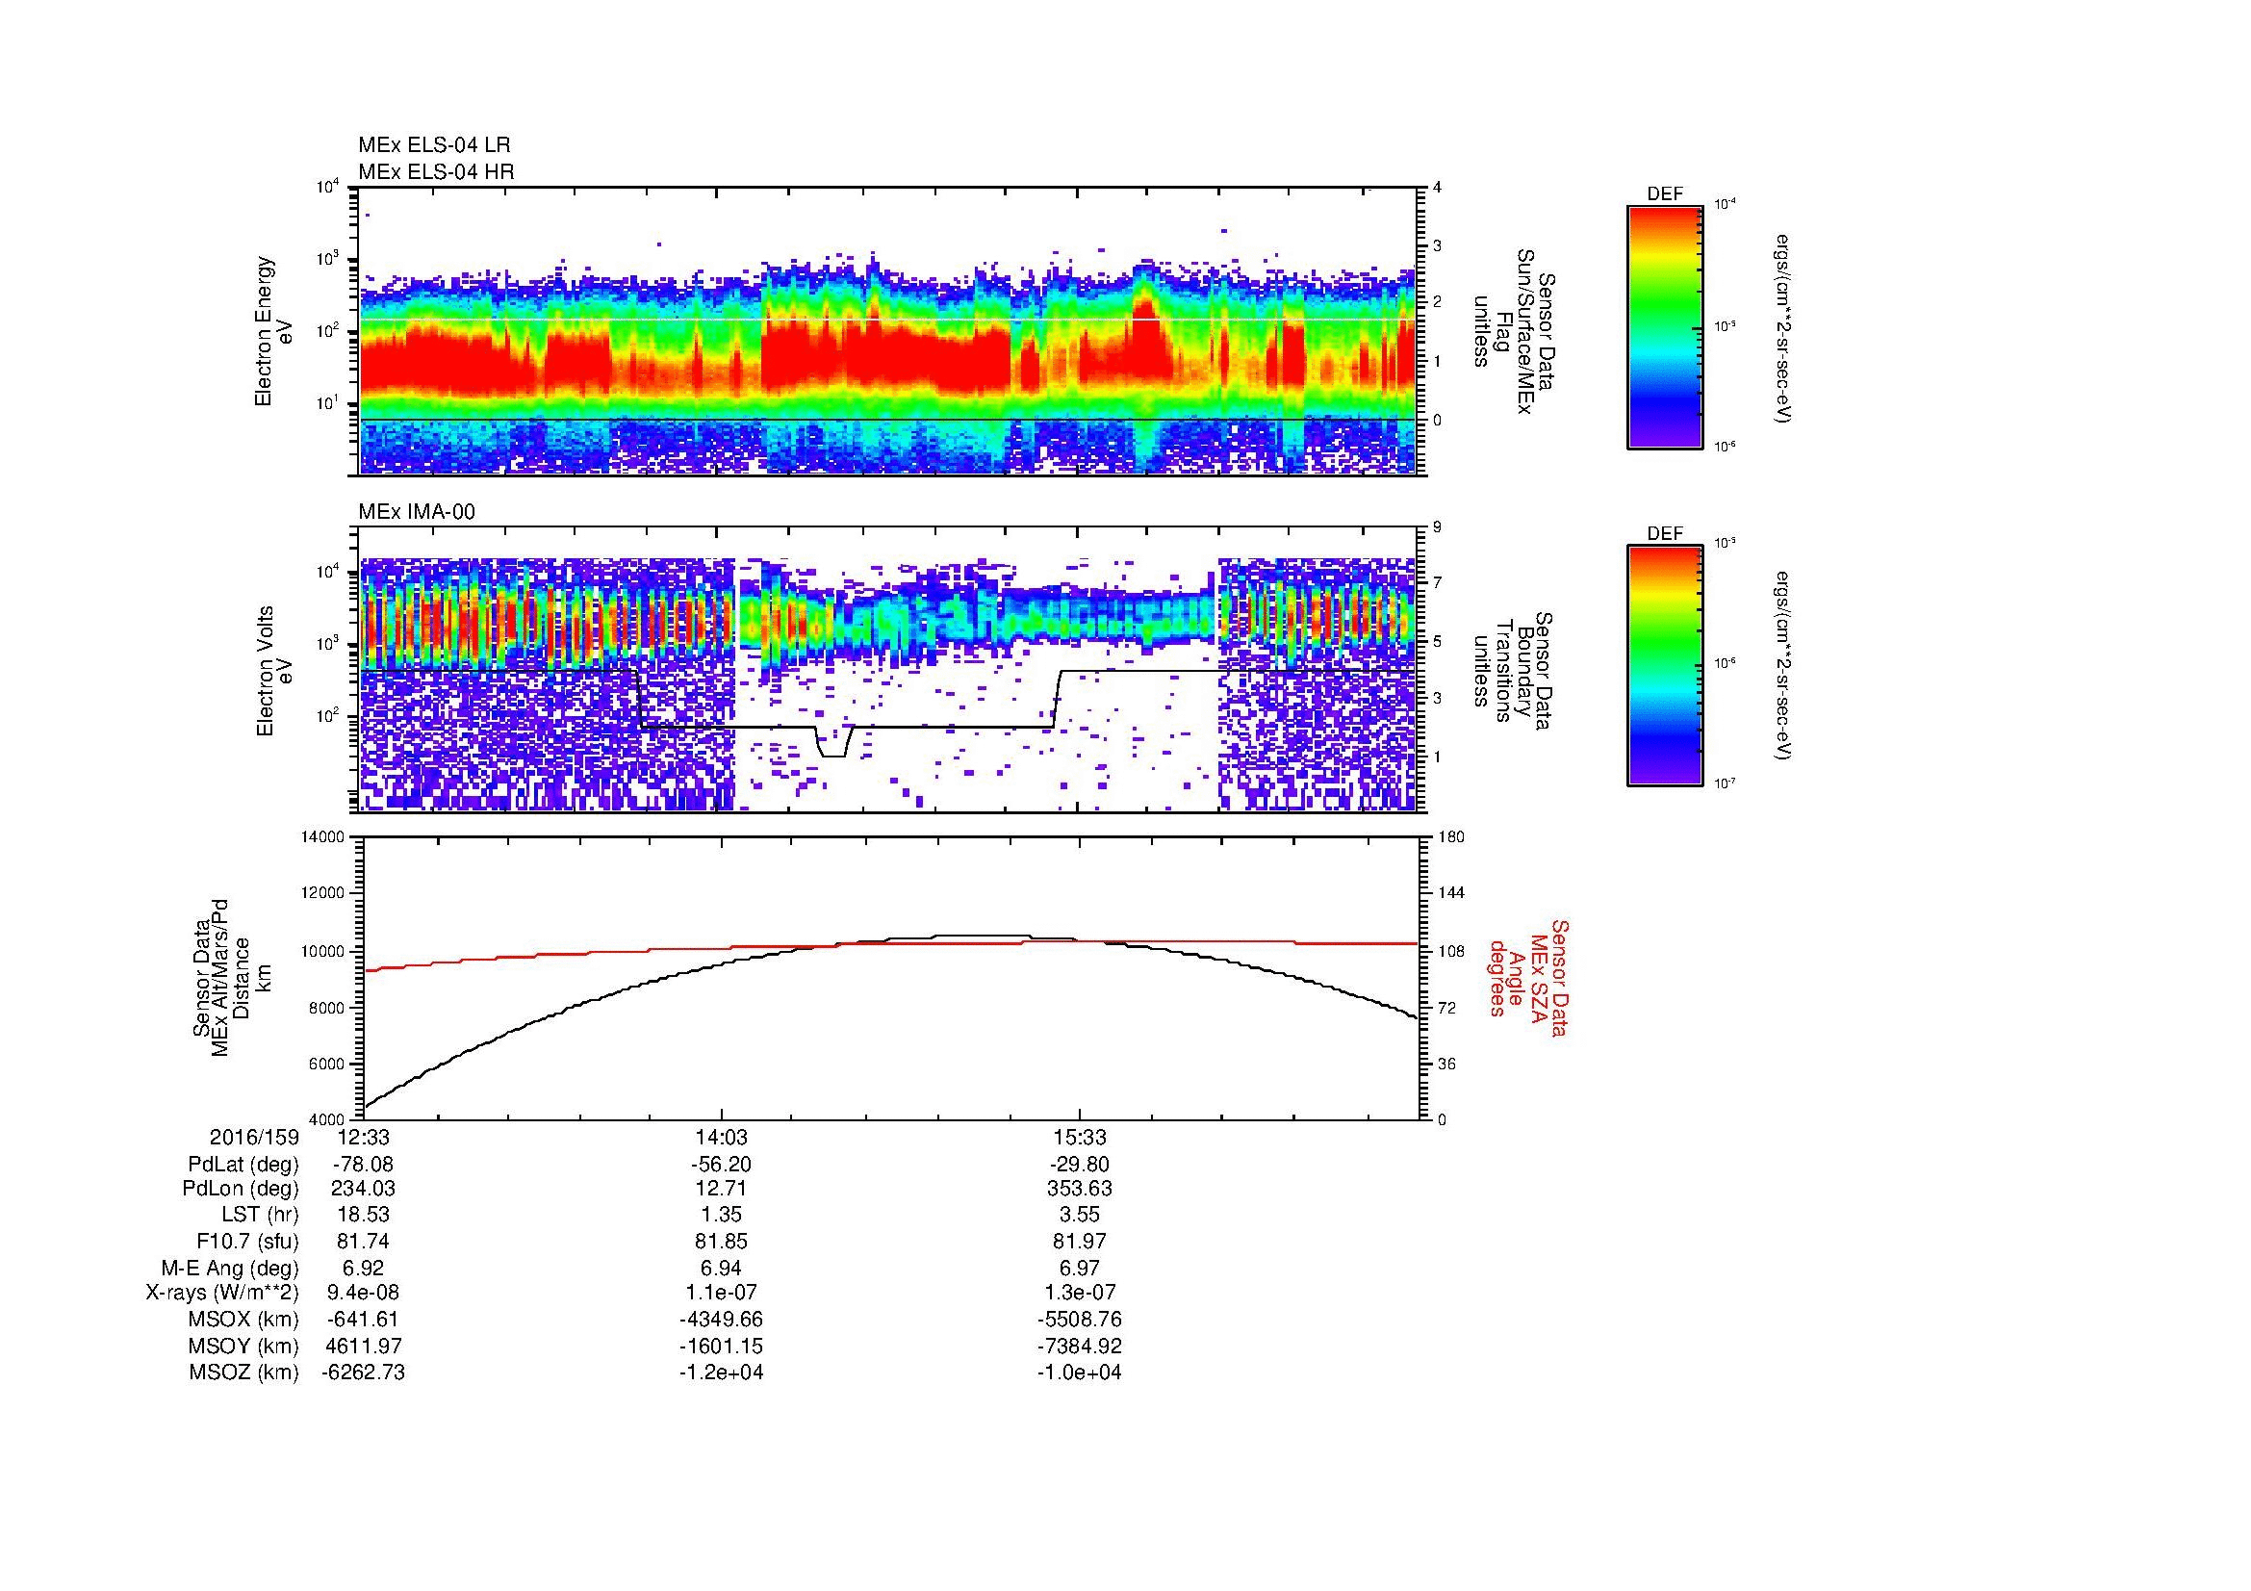This screenshot has height=1591, width=2251.
Task: Select the "MEx IMA-00" panel title
Action: [x=417, y=512]
